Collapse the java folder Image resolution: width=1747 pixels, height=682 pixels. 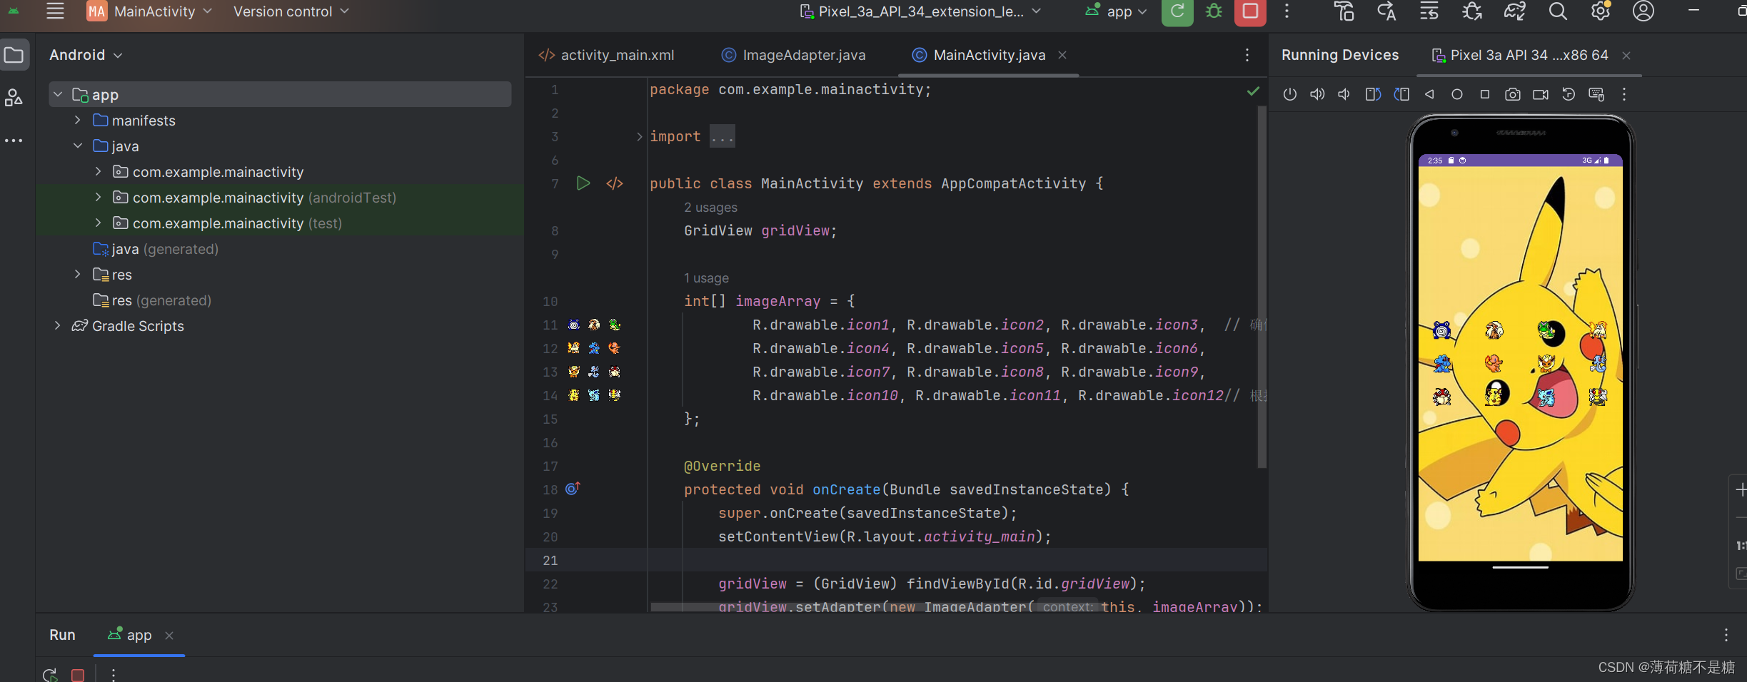78,146
